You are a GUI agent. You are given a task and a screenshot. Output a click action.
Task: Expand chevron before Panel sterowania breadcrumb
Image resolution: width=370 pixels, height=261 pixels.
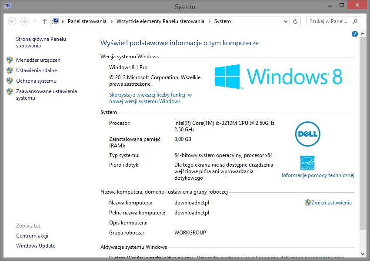click(x=63, y=21)
